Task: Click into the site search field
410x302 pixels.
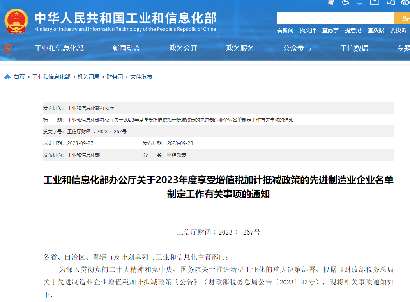Action: tap(335, 18)
